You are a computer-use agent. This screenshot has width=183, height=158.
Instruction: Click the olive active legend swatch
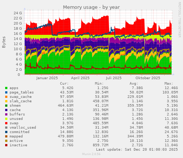point(6,141)
